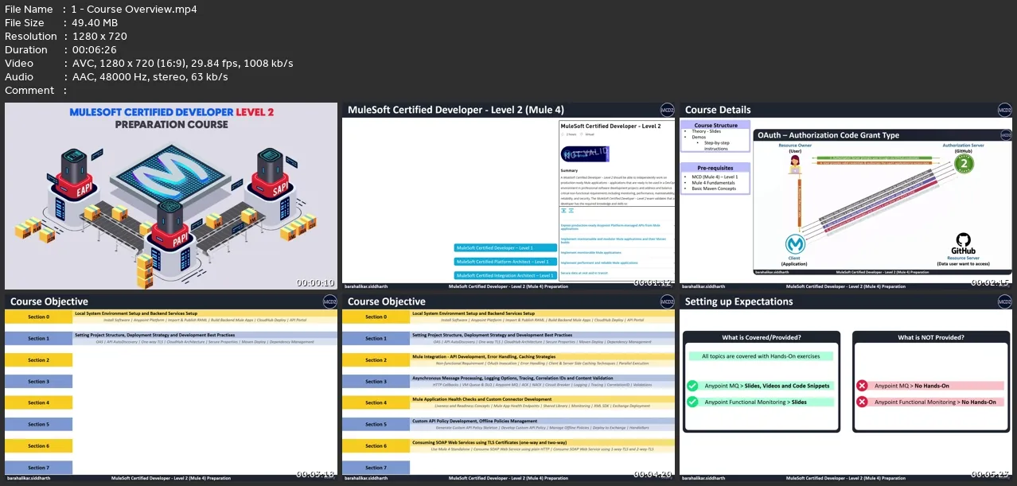The height and width of the screenshot is (486, 1017).
Task: Open the title frame thumbnail at 00:00:10
Action: [x=171, y=196]
